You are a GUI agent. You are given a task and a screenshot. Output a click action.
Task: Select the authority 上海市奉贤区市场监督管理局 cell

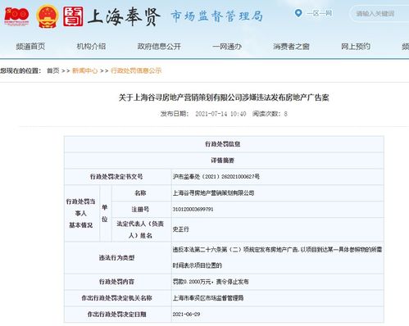277,298
